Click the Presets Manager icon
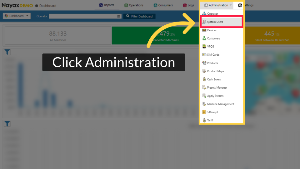Screen dimensions: 300x169 pyautogui.click(x=204, y=87)
